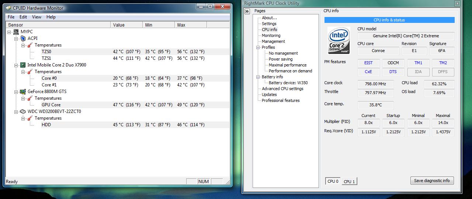Click the WDC hard drive icon
This screenshot has width=472, height=199.
pyautogui.click(x=23, y=111)
